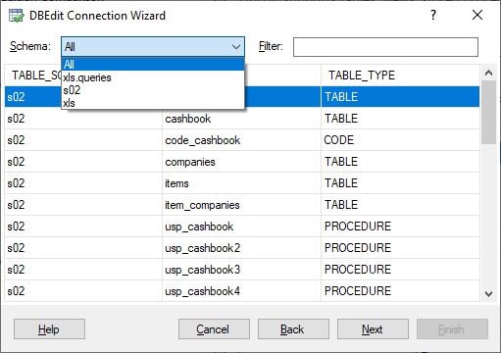This screenshot has height=353, width=501.
Task: Collapse the Schema combo box arrow
Action: pos(236,47)
